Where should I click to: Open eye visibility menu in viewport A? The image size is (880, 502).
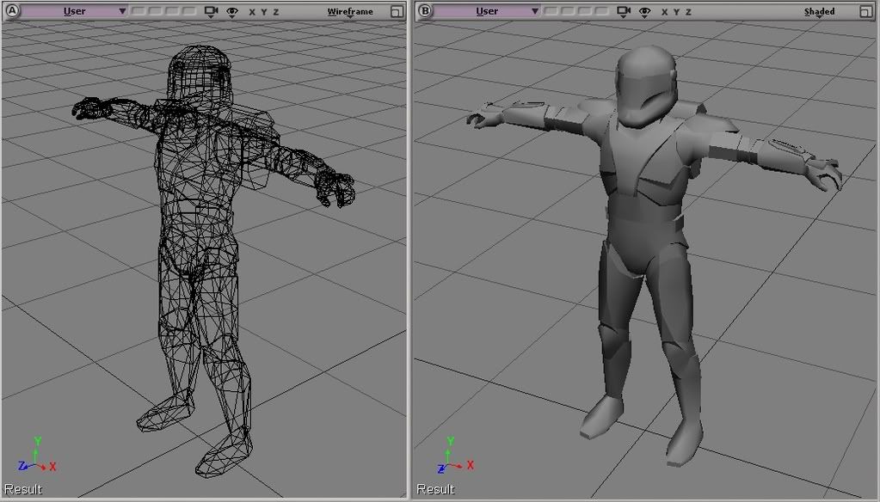pos(231,12)
